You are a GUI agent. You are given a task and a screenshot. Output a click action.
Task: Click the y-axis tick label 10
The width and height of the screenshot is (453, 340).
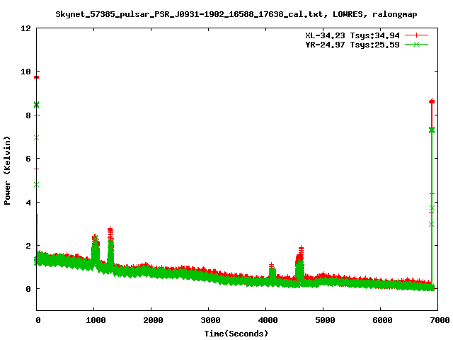click(25, 72)
